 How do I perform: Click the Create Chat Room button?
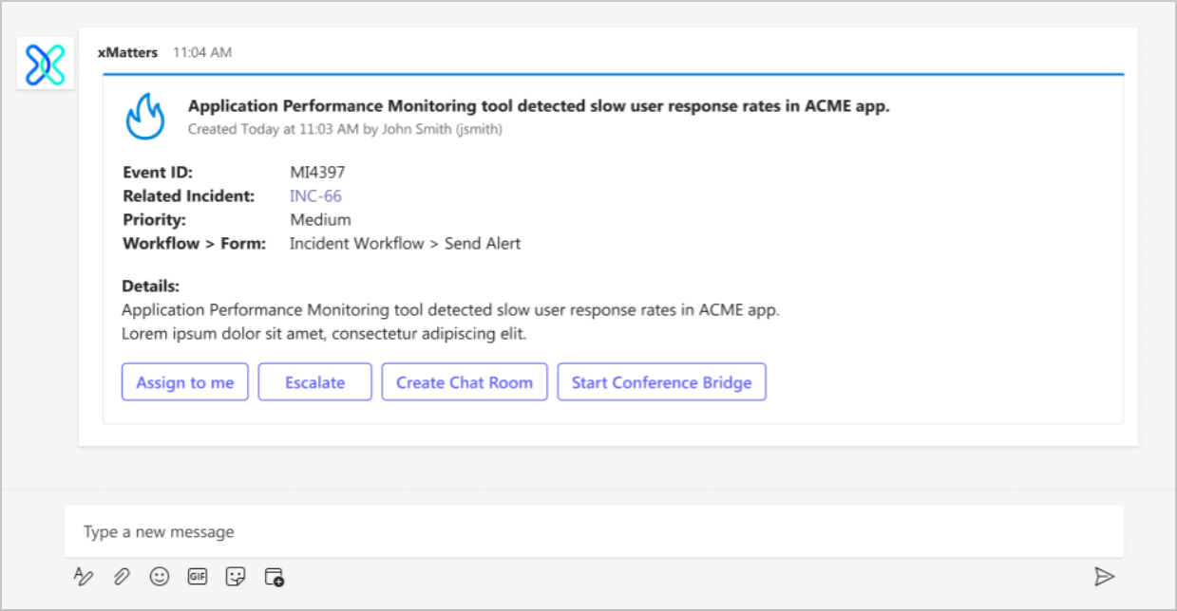pyautogui.click(x=464, y=381)
